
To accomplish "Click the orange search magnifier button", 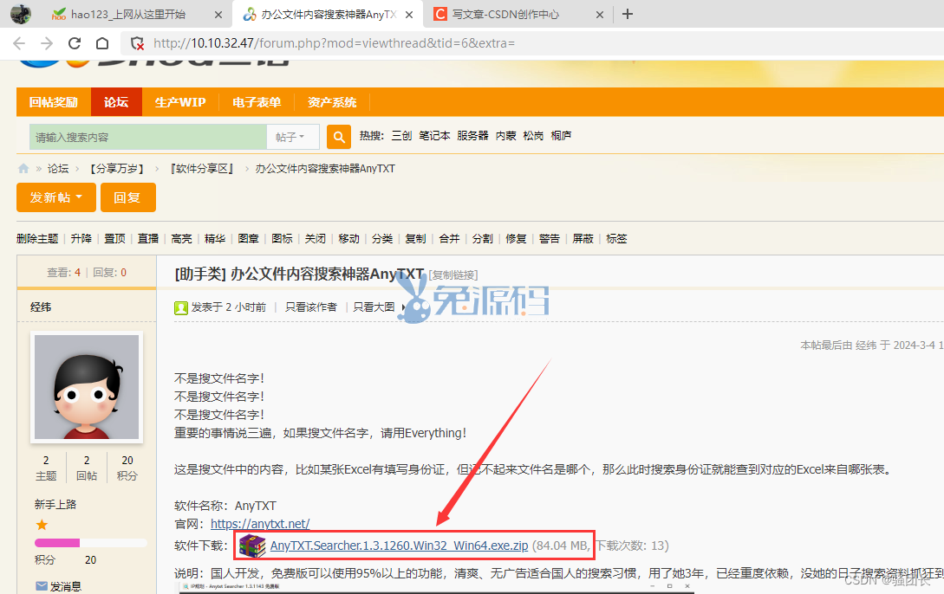I will pos(339,137).
